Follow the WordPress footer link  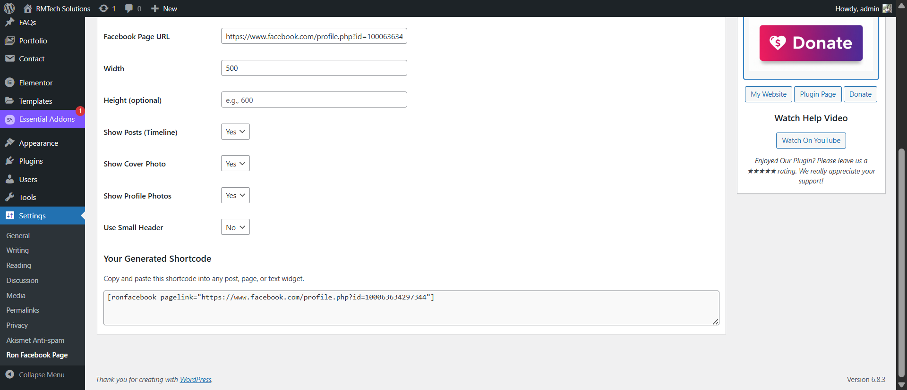pos(196,380)
